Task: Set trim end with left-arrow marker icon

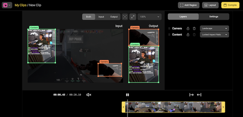Action: [199, 95]
